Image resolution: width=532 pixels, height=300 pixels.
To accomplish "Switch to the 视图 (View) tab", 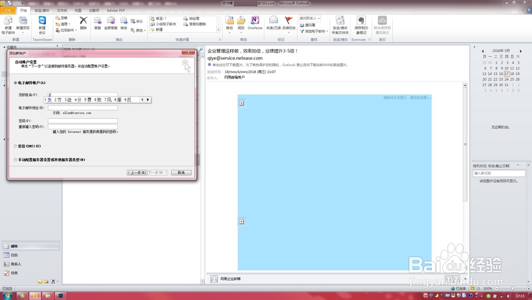I will [x=78, y=11].
